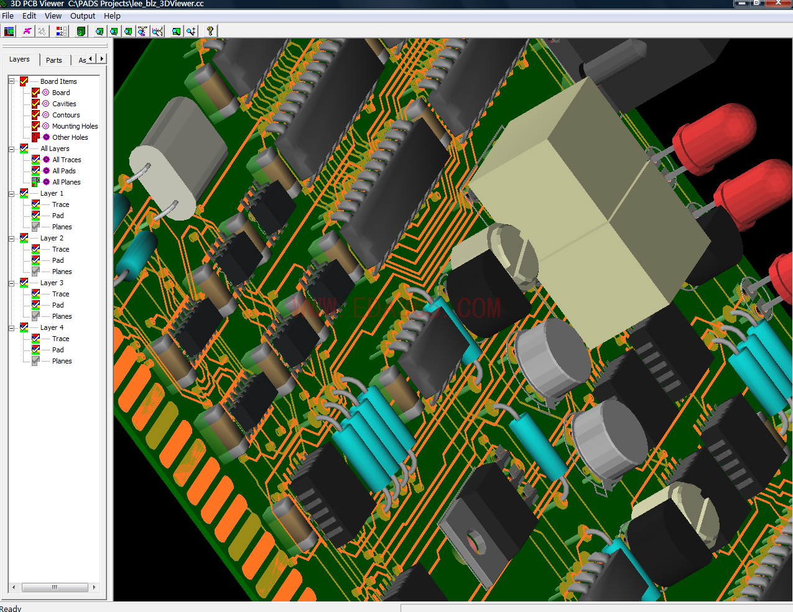Switch to the Layers tab

[19, 60]
